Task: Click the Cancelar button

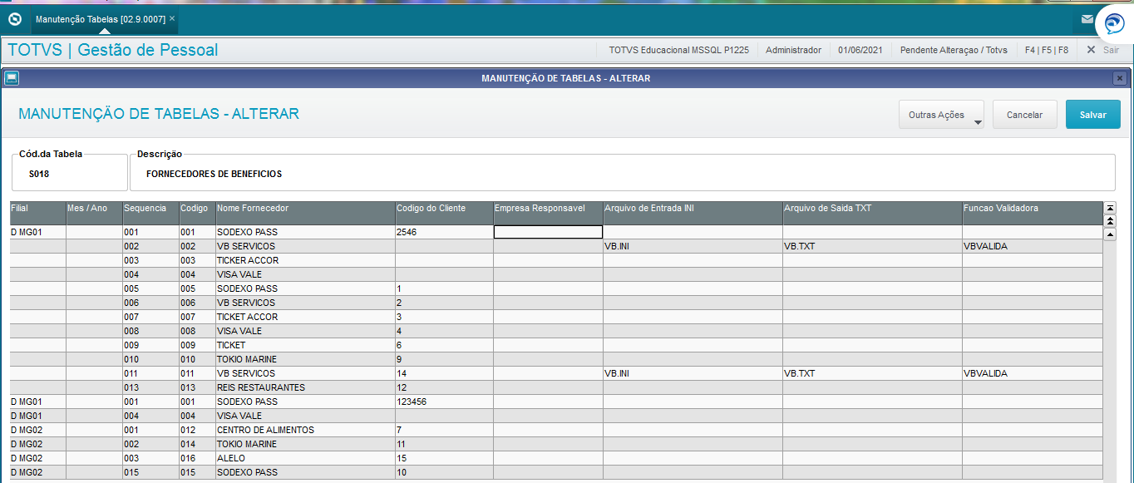Action: [1024, 115]
